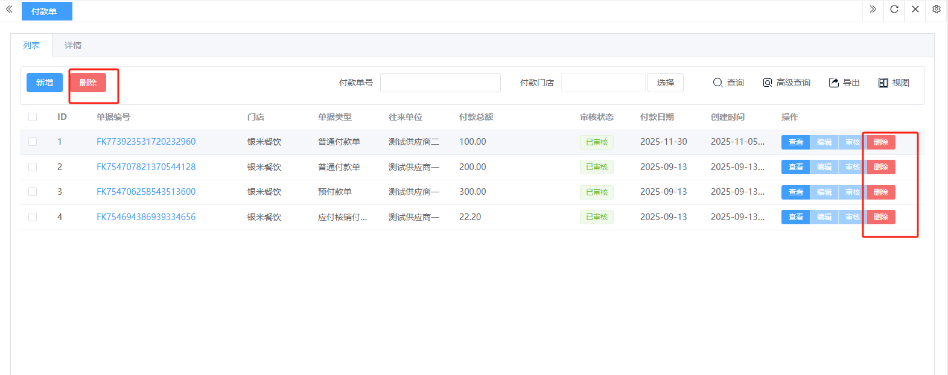This screenshot has width=948, height=375.
Task: Open the 视图 view layout icon
Action: coord(883,83)
